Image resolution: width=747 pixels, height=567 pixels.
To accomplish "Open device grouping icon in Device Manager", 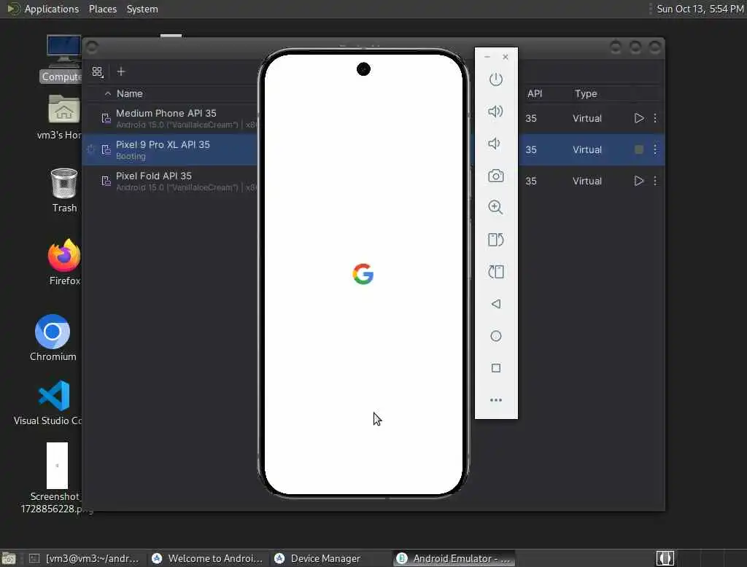I will (98, 72).
